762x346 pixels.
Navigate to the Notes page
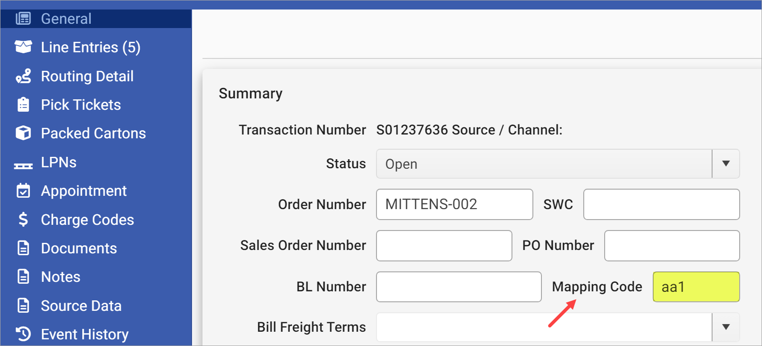point(60,276)
